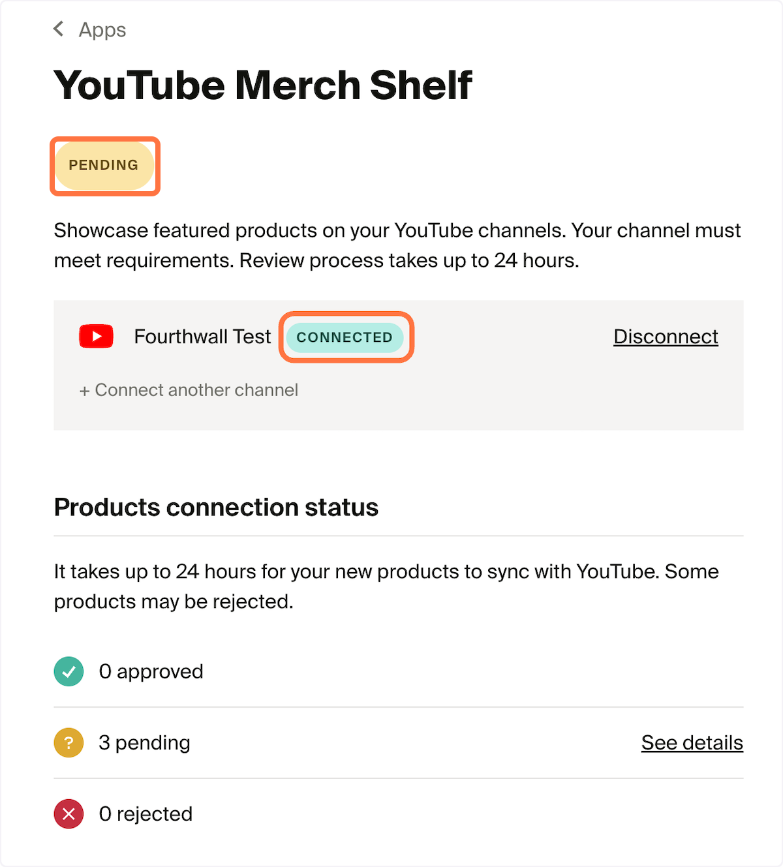
Task: Disconnect the Fourthwall Test channel
Action: tap(666, 337)
